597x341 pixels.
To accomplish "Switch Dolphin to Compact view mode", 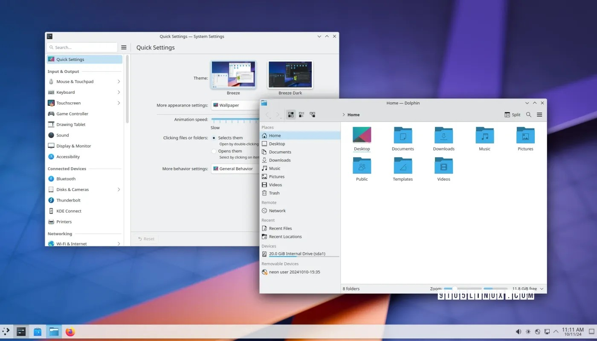I will click(x=301, y=114).
